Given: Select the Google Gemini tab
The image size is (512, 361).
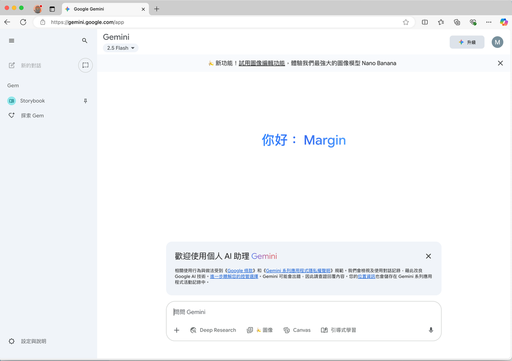Looking at the screenshot, I should tap(105, 9).
